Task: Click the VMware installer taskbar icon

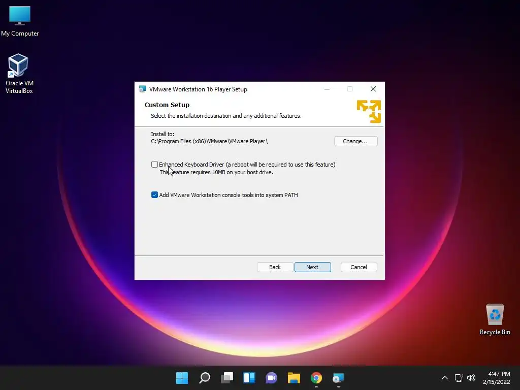Action: coord(339,378)
